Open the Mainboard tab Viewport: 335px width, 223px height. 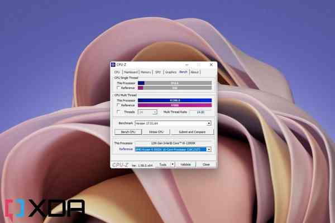(131, 72)
